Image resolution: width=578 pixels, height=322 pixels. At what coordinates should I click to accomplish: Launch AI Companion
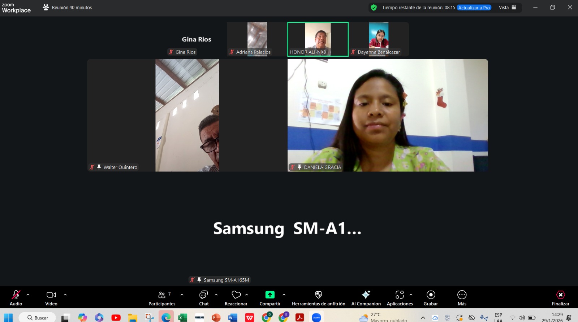click(366, 295)
